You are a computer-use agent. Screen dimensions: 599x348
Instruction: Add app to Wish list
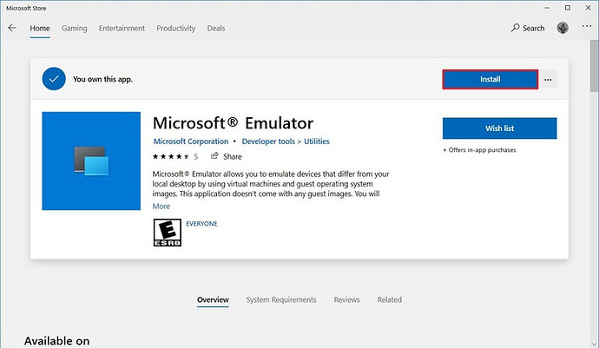(500, 128)
